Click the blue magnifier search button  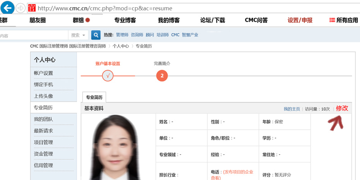click(96, 35)
